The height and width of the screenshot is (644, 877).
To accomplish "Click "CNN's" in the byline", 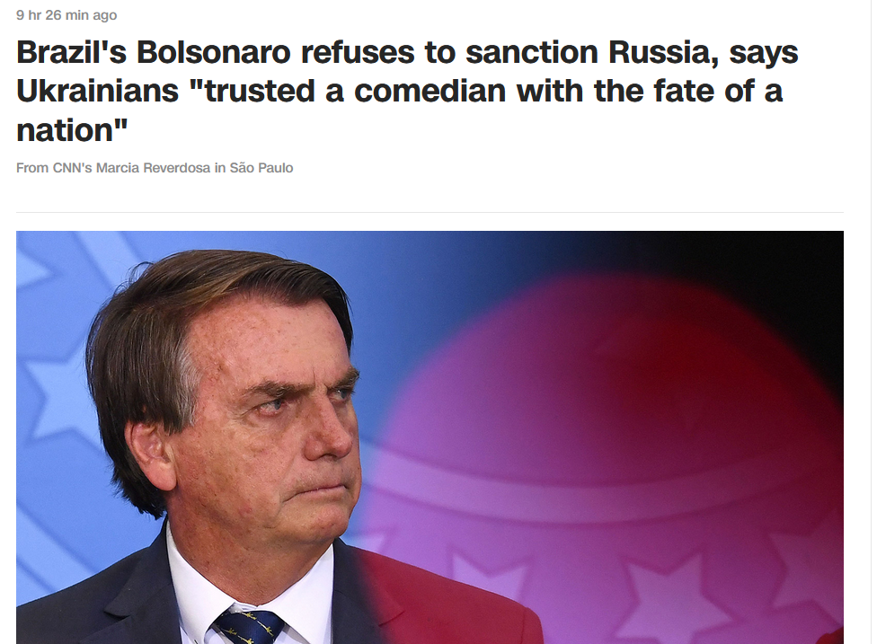I will [72, 168].
